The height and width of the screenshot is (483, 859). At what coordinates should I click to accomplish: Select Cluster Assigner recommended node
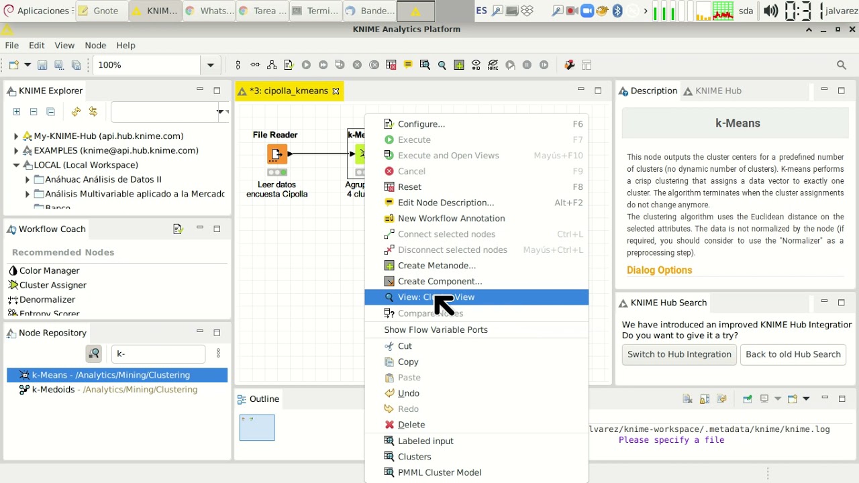point(52,285)
